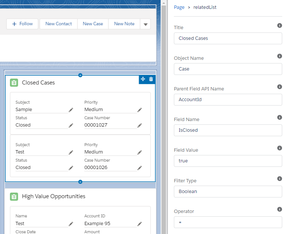Edit Account ID 'Example 95' pencil icon
The height and width of the screenshot is (234, 287).
point(140,224)
